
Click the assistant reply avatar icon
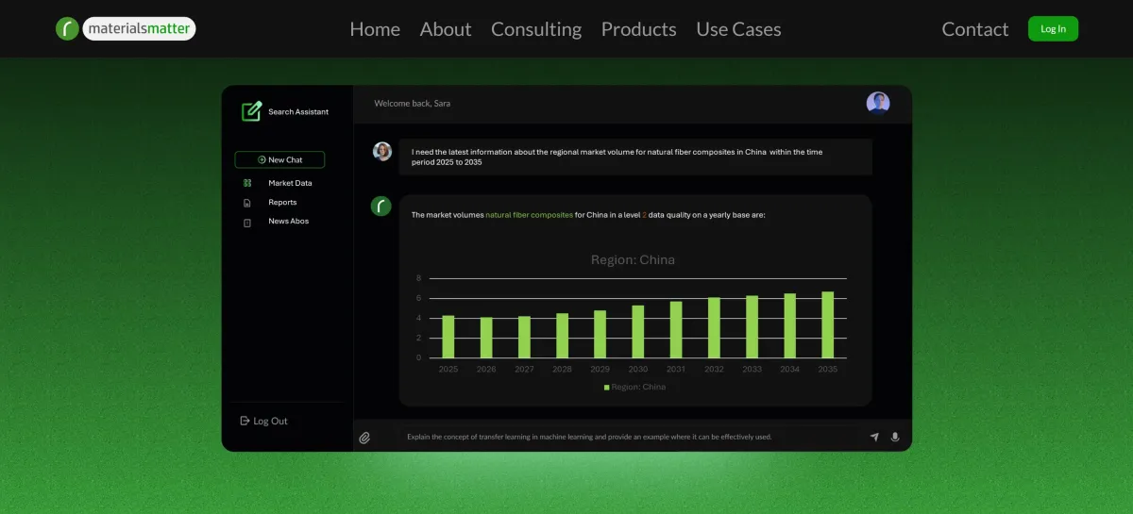pos(380,207)
